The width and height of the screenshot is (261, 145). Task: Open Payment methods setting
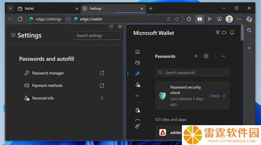[64, 86]
